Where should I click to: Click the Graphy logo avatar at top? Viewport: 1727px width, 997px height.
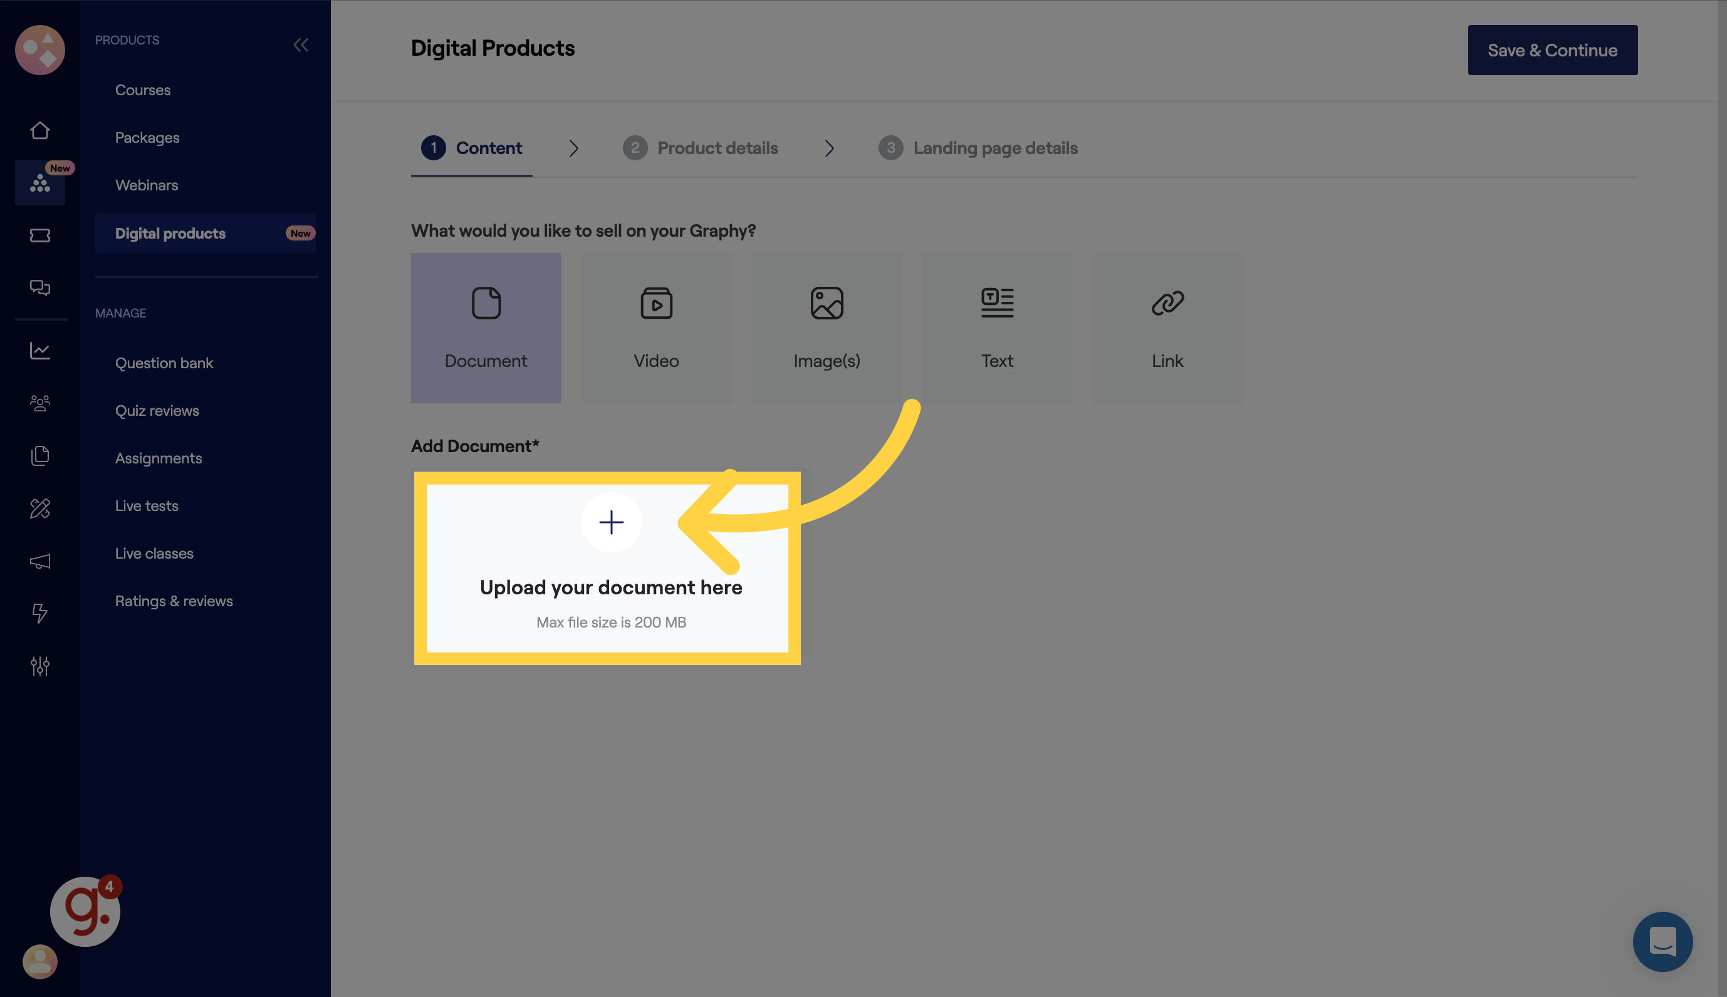point(39,50)
